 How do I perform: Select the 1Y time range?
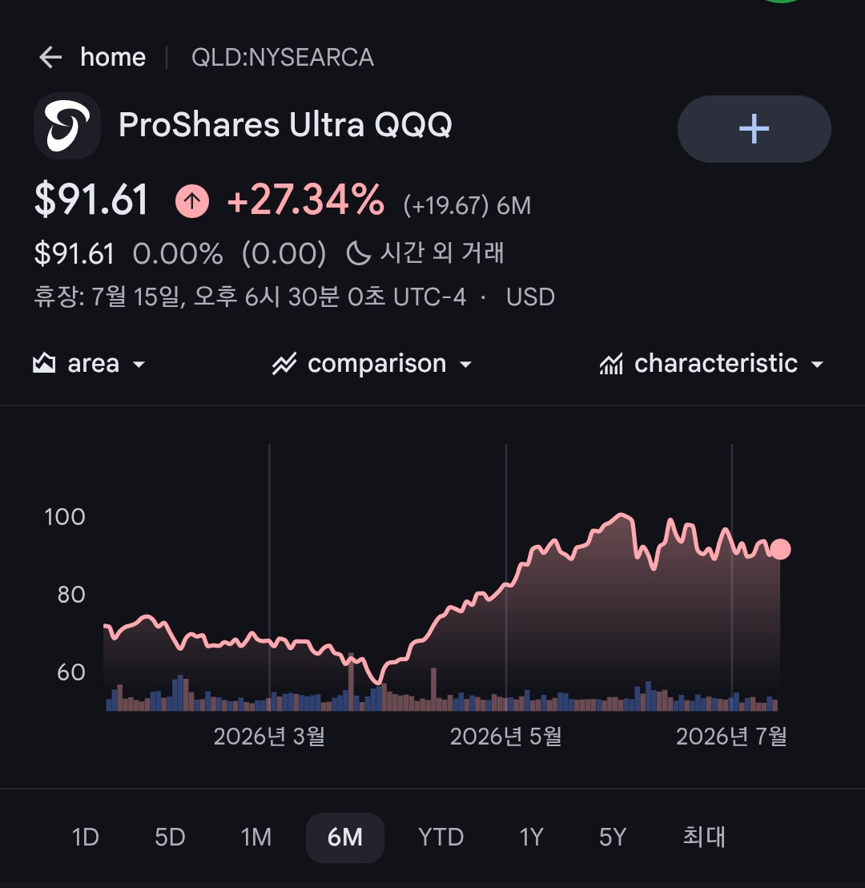pos(532,837)
